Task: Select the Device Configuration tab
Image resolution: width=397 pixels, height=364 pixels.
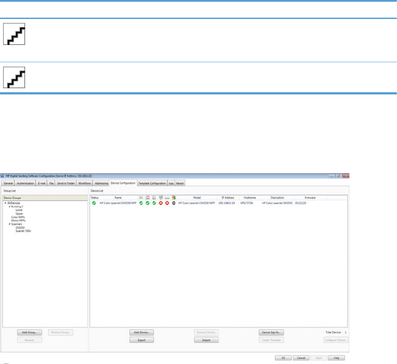Action: pyautogui.click(x=123, y=183)
